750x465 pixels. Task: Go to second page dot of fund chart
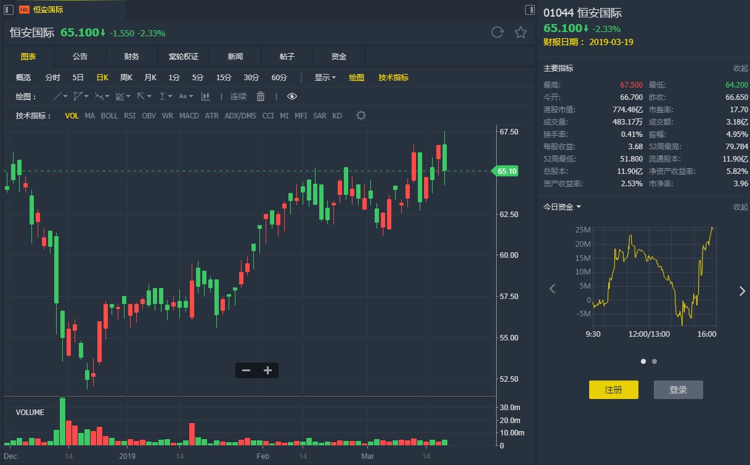click(654, 361)
